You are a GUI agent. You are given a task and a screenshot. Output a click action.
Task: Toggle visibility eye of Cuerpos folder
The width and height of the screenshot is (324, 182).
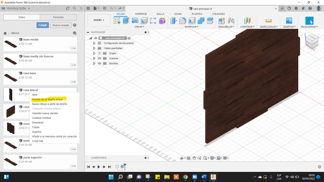coord(99,58)
